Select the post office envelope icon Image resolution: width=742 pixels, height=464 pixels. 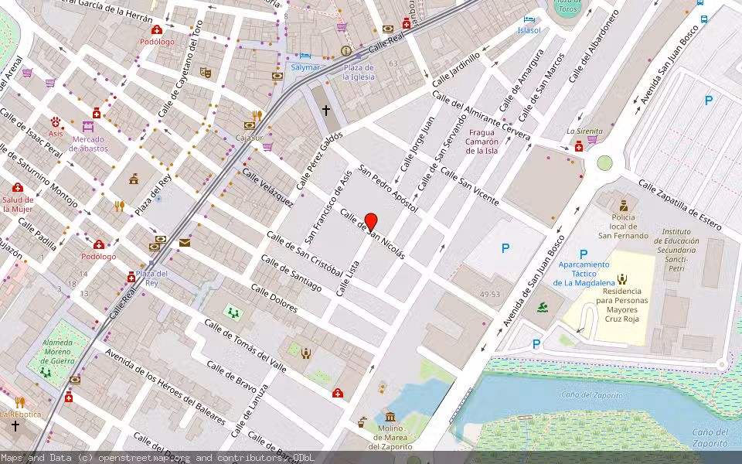click(185, 243)
